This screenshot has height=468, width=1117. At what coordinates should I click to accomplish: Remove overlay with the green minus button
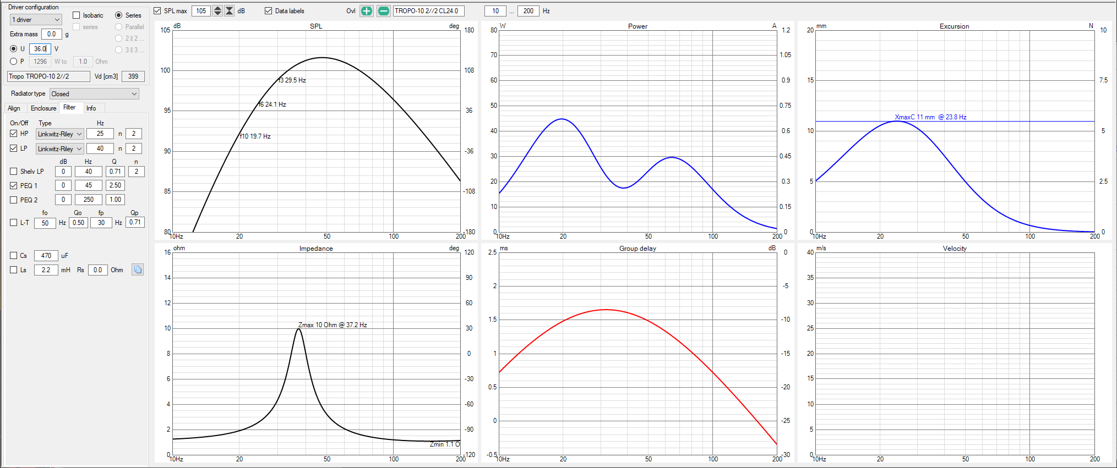384,11
